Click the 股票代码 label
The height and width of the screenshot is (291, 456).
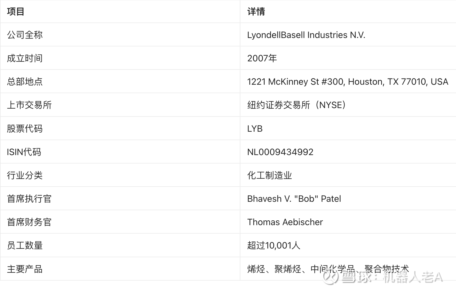(25, 129)
